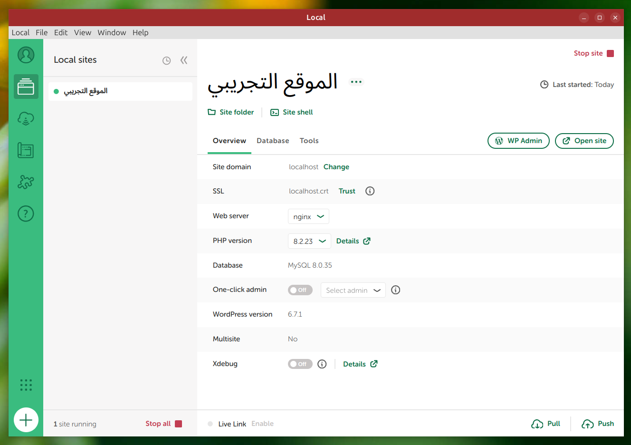Close the Local window

tap(615, 18)
